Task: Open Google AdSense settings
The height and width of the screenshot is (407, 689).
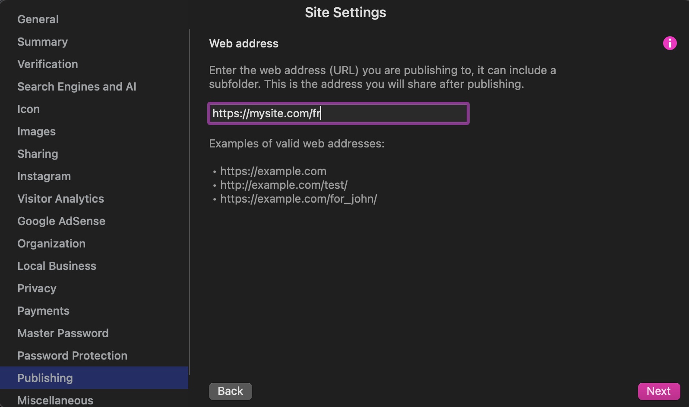Action: pyautogui.click(x=61, y=221)
